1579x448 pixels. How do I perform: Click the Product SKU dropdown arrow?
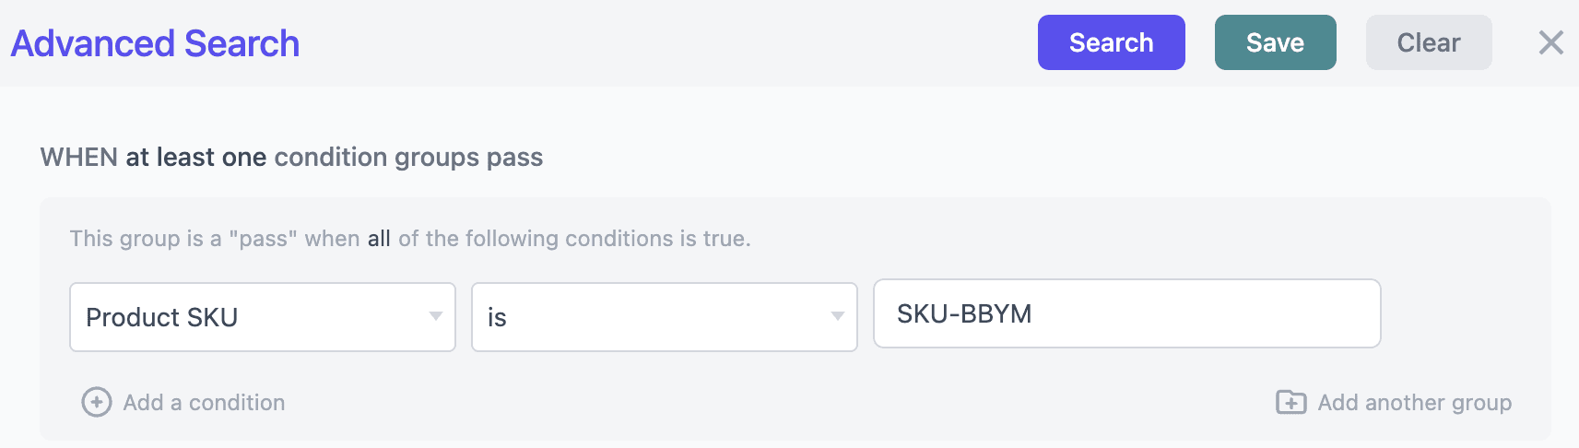point(436,317)
